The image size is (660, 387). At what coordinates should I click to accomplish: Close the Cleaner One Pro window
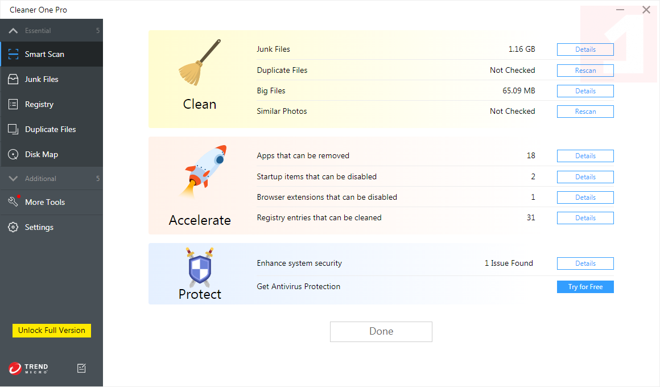coord(646,10)
